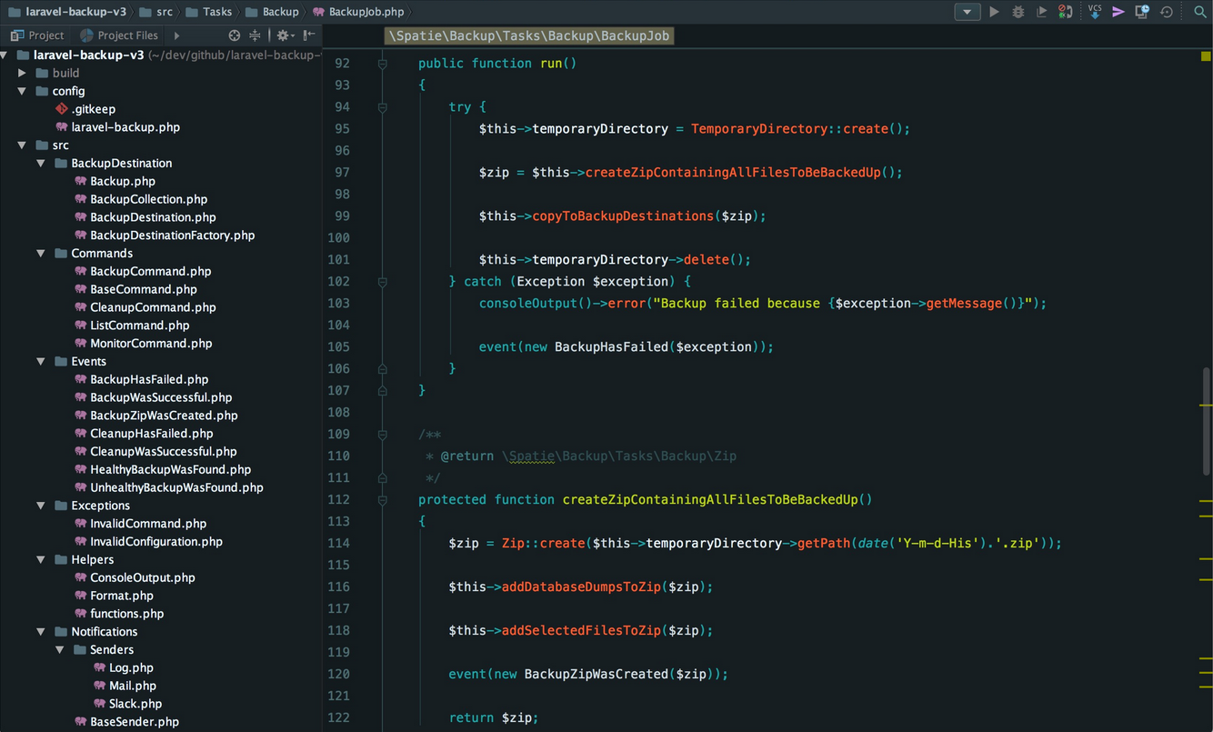Viewport: 1213px width, 732px height.
Task: Open the search everywhere magnifier
Action: tap(1200, 12)
